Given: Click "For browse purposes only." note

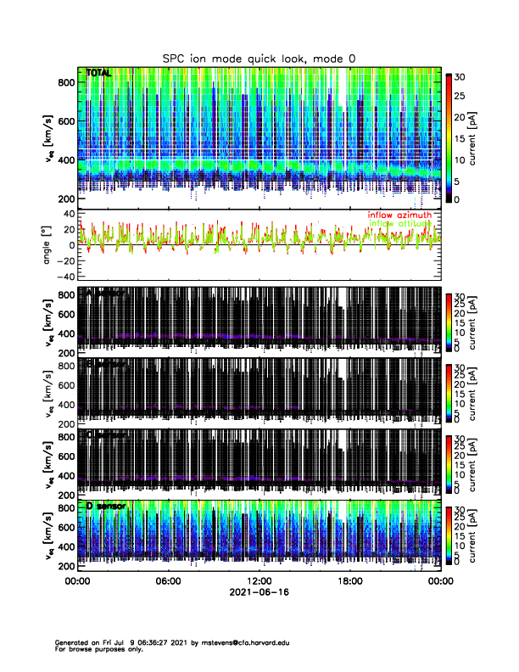Looking at the screenshot, I should click(95, 649).
